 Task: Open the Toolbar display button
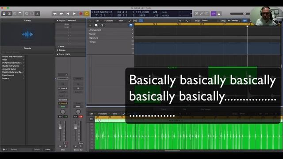point(20,14)
